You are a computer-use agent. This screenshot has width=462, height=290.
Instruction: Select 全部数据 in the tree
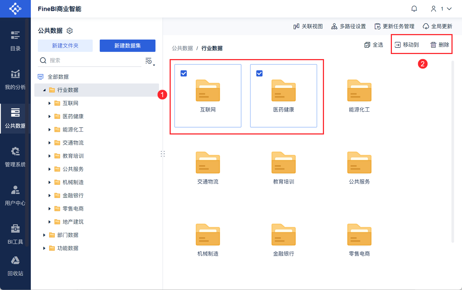pyautogui.click(x=58, y=77)
